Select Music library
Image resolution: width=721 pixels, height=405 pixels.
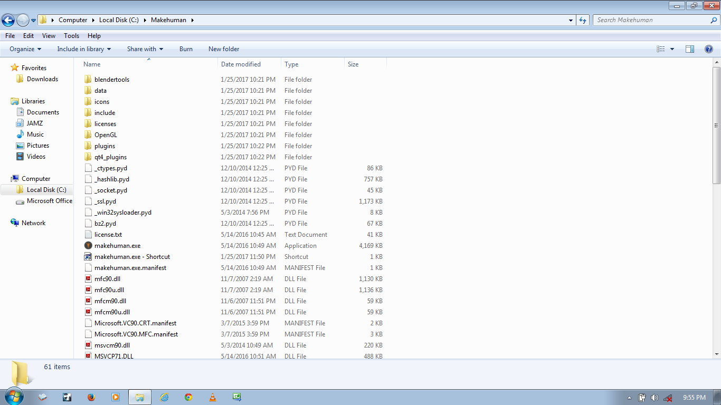tap(35, 134)
